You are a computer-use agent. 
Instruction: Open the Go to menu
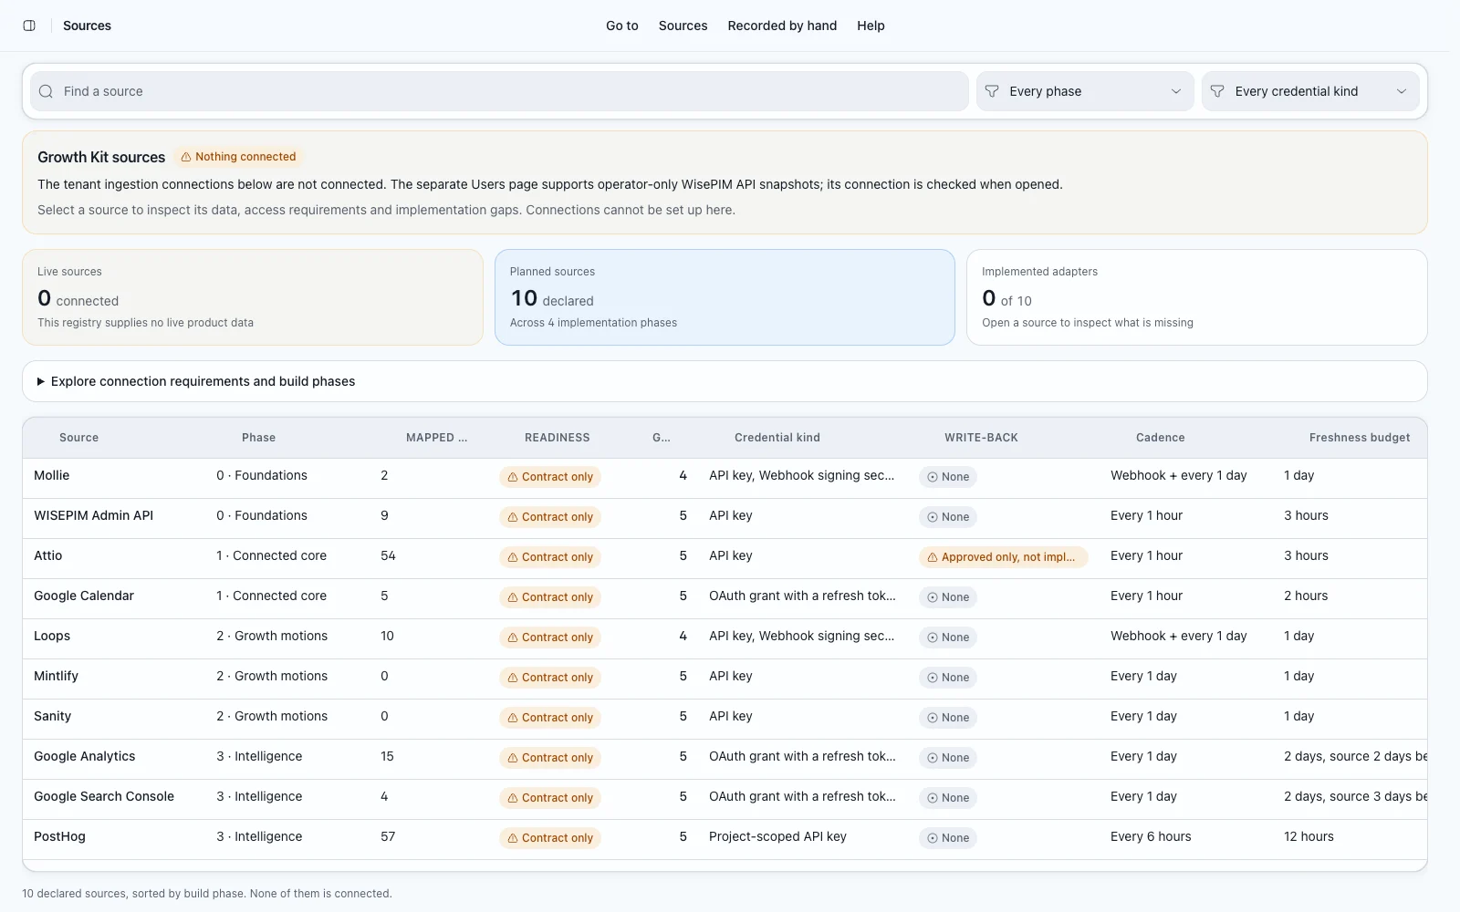click(622, 26)
